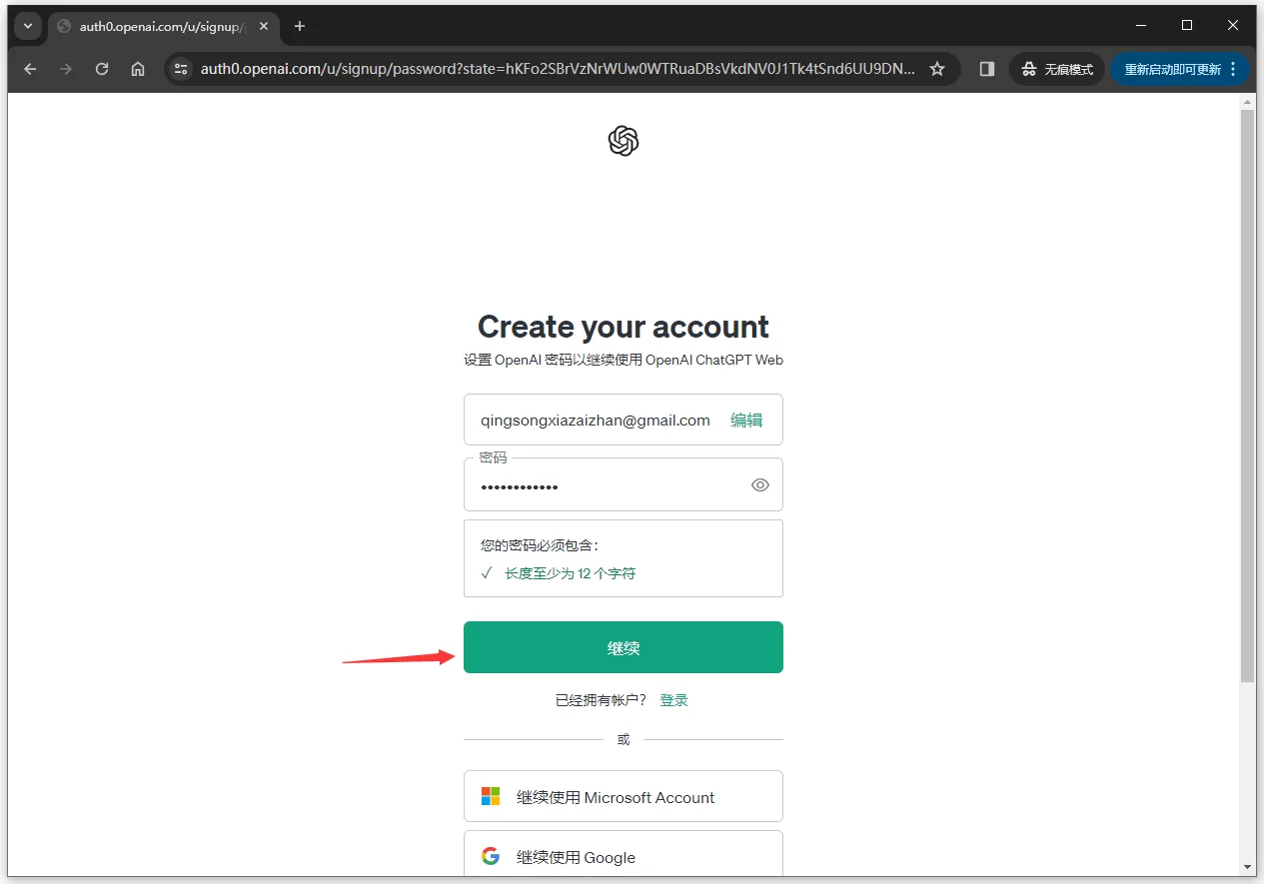The height and width of the screenshot is (884, 1264).
Task: View site information icon in address bar
Action: click(x=181, y=69)
